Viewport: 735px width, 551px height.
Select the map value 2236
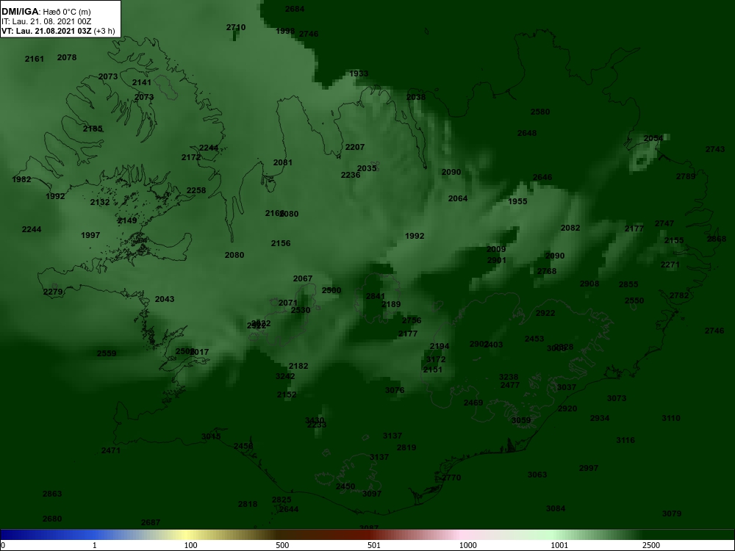pos(351,176)
